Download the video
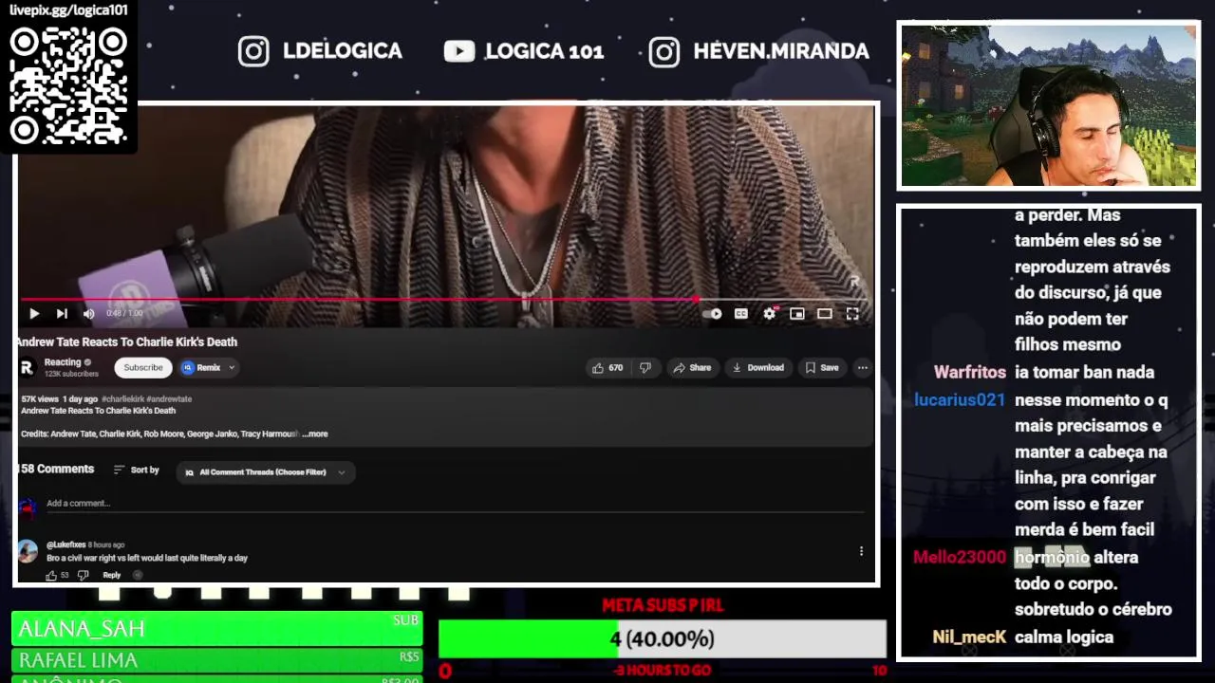Viewport: 1215px width, 683px height. (x=757, y=368)
